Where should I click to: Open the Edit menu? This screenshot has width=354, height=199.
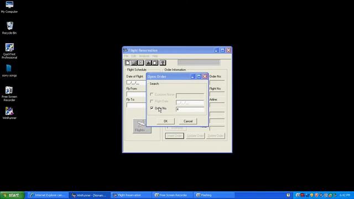[134, 56]
